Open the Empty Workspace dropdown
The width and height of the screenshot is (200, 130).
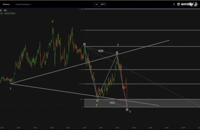pos(23,4)
